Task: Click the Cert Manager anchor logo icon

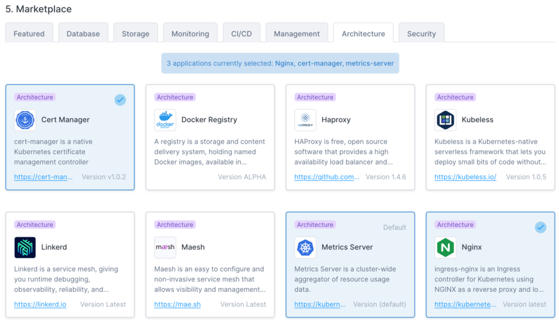Action: pos(25,120)
